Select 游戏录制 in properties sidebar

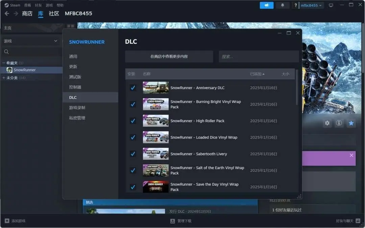[x=90, y=107]
